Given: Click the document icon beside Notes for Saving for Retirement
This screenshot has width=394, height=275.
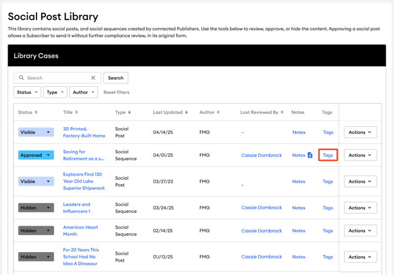Looking at the screenshot, I should 310,155.
